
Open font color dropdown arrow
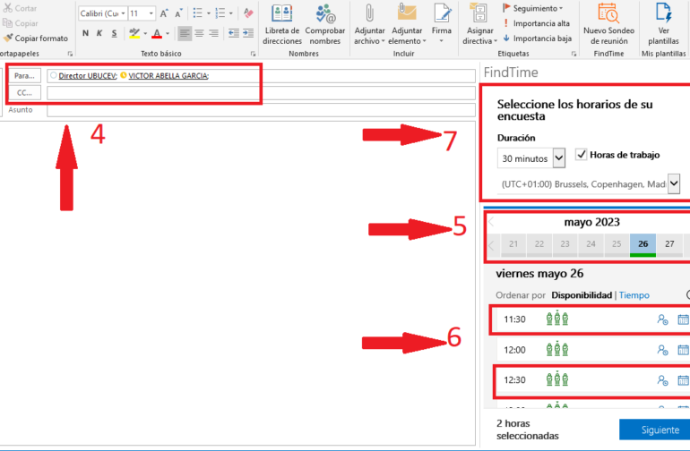168,33
